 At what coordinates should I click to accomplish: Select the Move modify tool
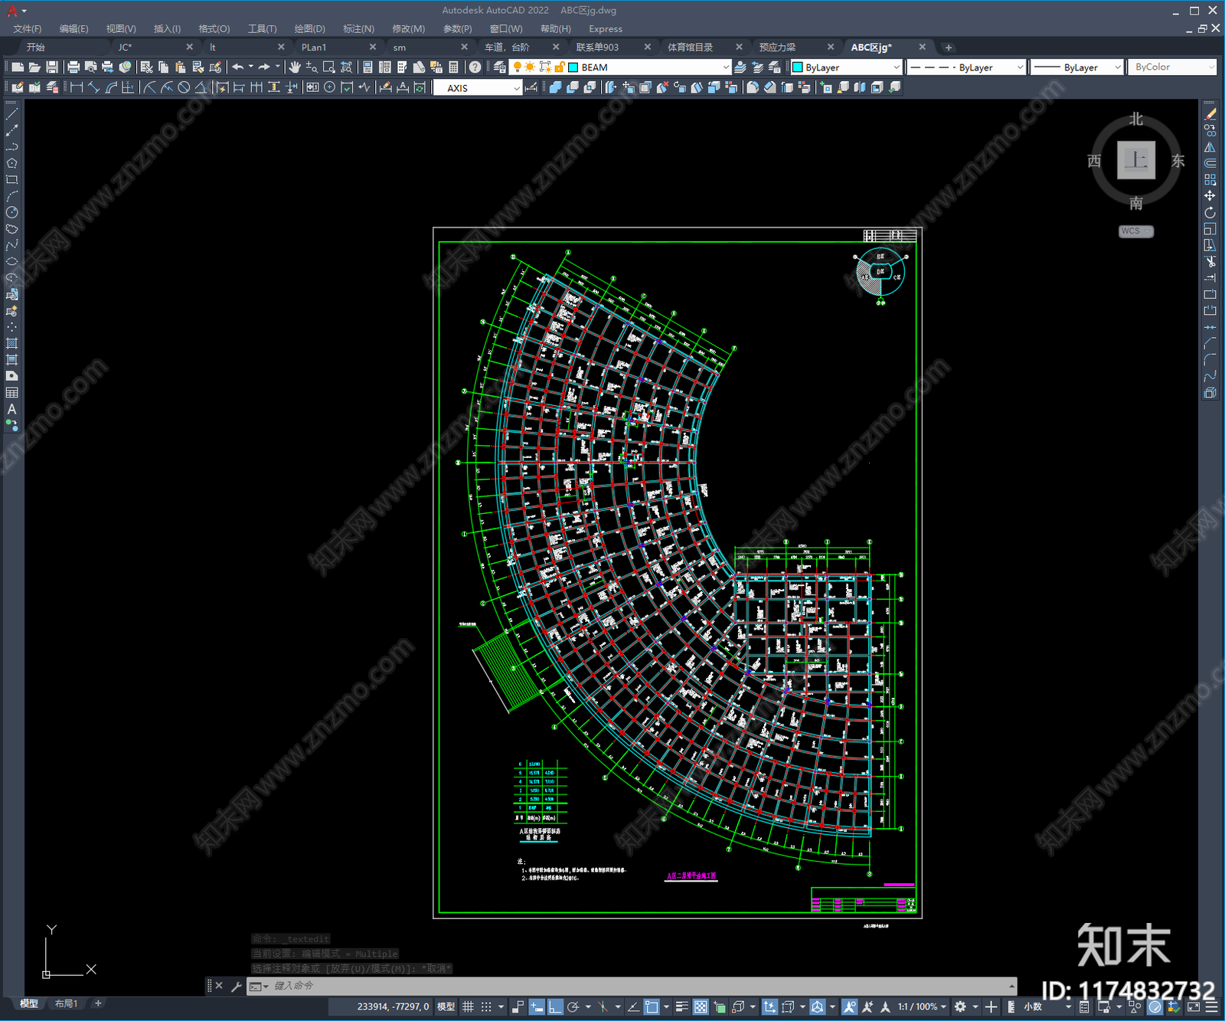(x=1210, y=196)
